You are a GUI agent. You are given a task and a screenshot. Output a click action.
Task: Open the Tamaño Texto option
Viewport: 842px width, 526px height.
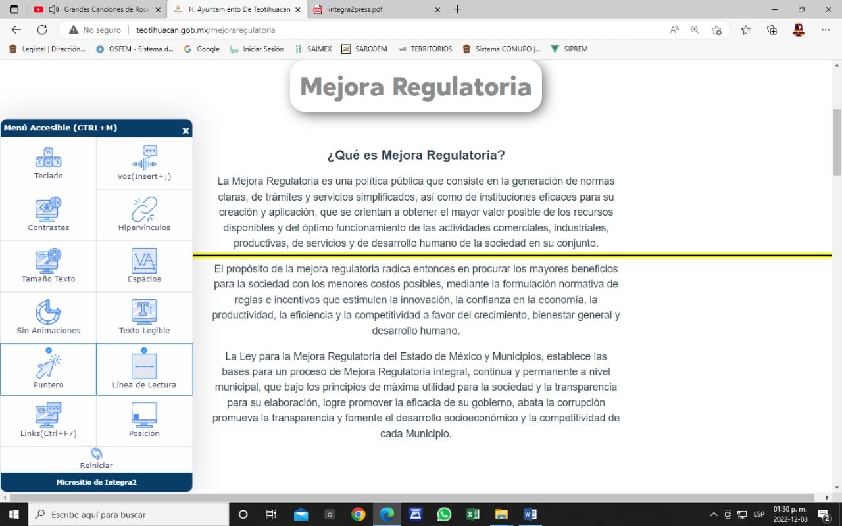point(49,266)
